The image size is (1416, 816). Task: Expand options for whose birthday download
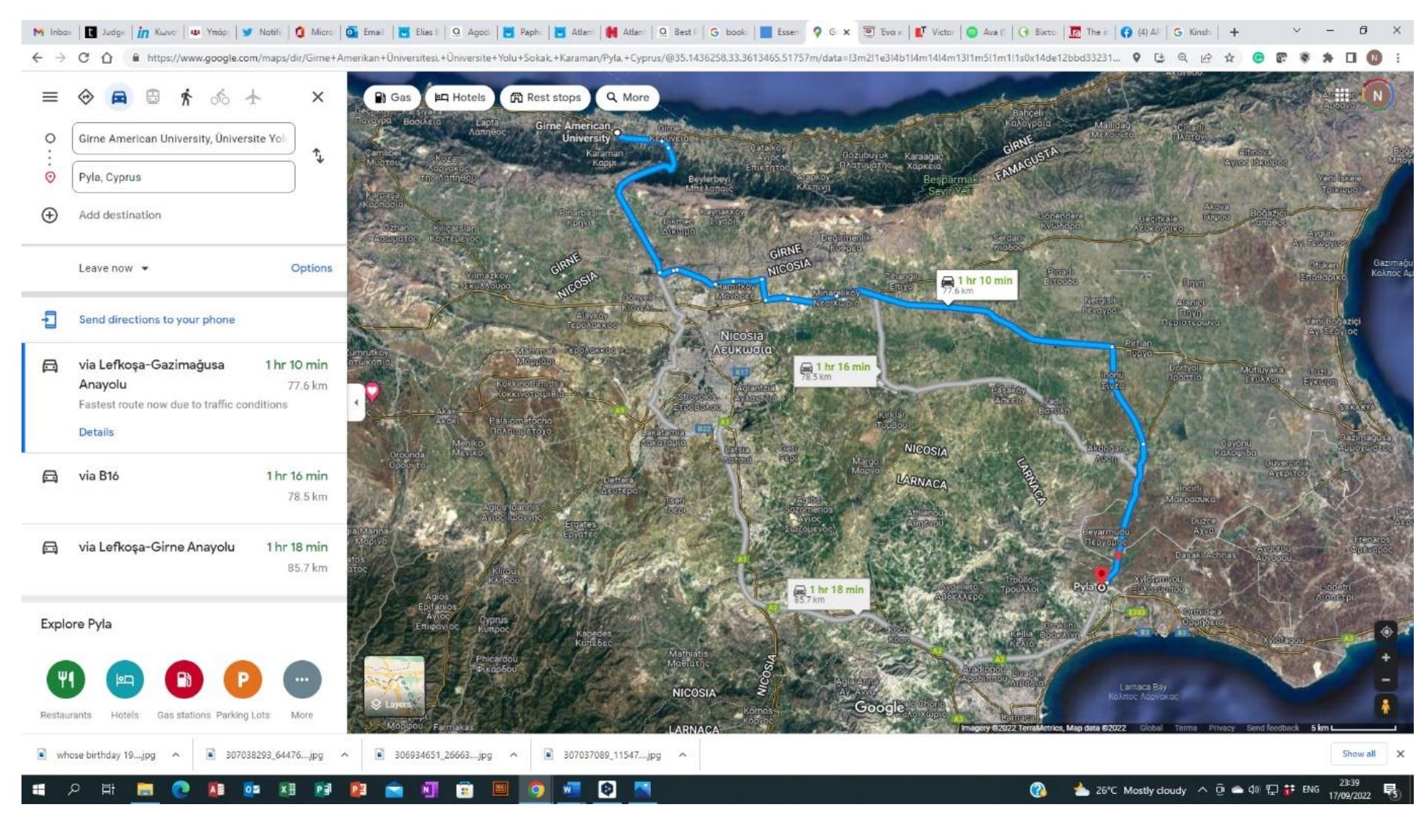coord(176,755)
